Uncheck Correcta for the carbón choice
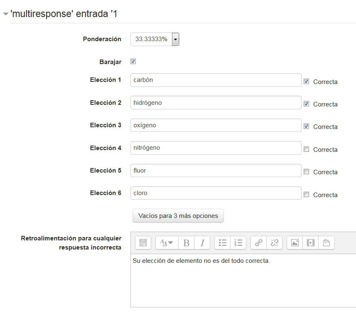356x314 pixels. [306, 82]
